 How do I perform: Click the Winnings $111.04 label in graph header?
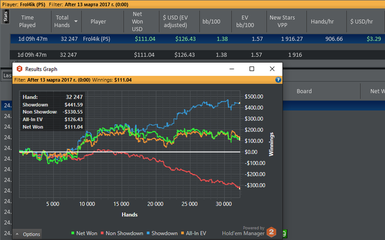click(112, 80)
